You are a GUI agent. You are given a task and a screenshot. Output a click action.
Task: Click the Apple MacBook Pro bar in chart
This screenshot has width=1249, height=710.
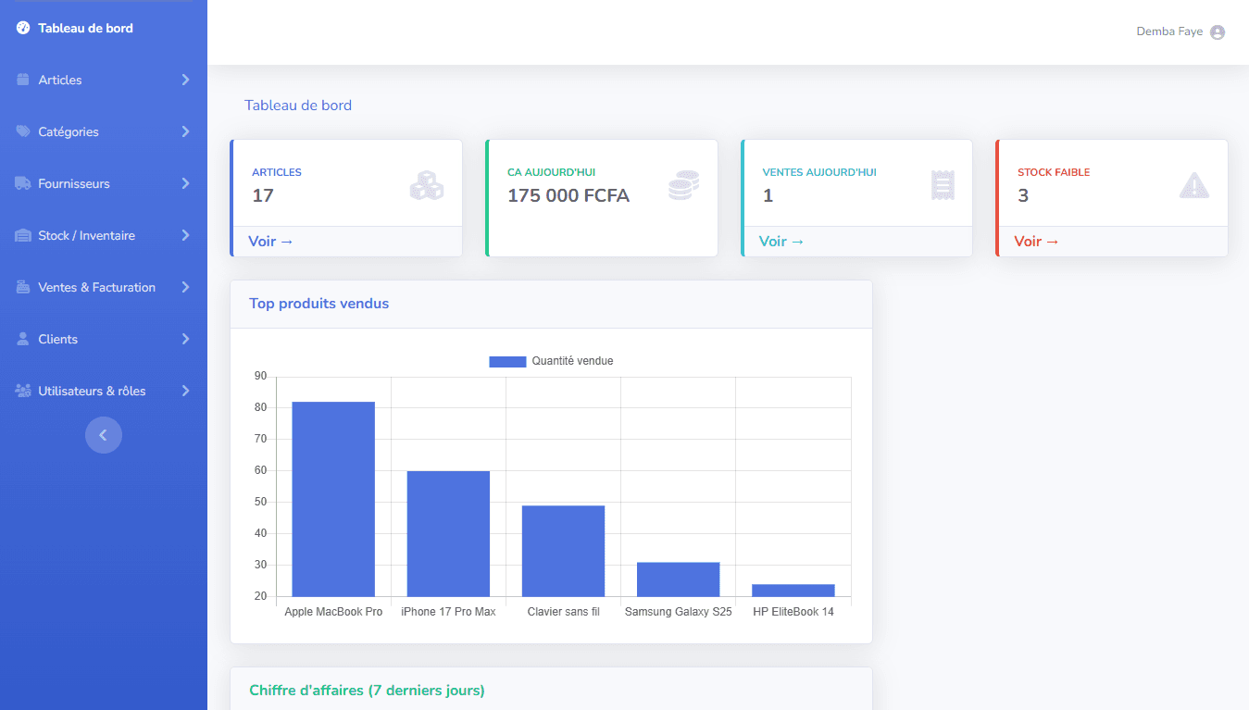333,500
